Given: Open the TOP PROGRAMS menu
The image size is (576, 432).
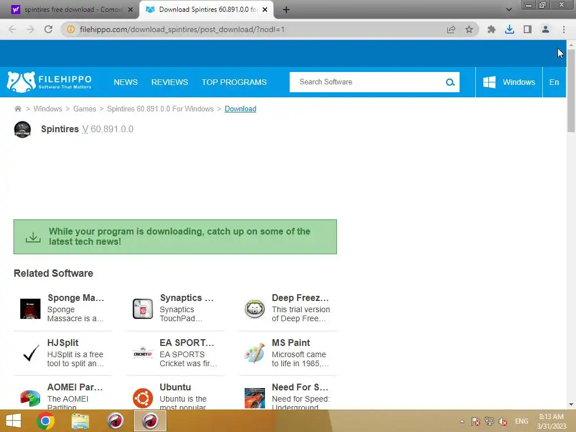Looking at the screenshot, I should pos(234,82).
